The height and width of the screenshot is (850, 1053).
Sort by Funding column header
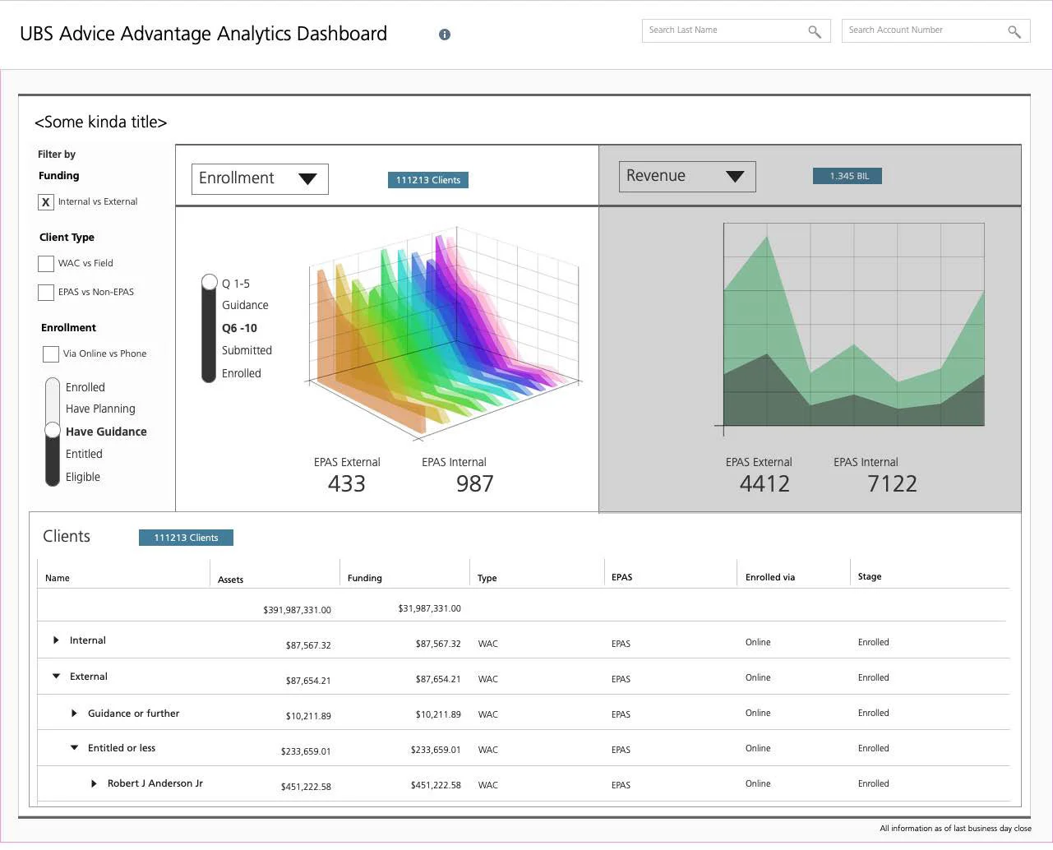(365, 578)
